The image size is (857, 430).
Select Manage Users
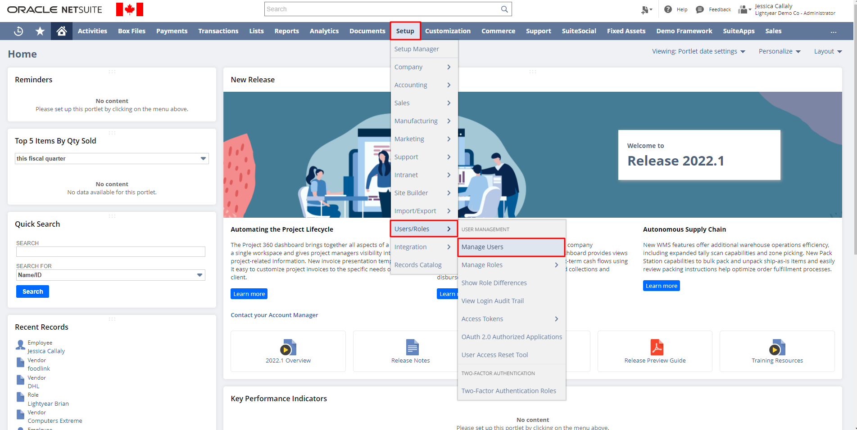[511, 247]
